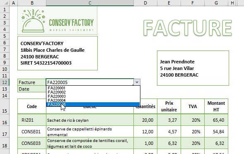Screen dimensions: 244x154
Task: Select column D header
Action: [145, 3]
